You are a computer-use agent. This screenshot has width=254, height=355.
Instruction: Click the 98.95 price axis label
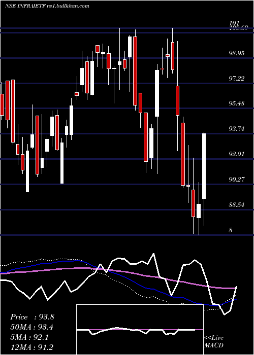(x=237, y=53)
